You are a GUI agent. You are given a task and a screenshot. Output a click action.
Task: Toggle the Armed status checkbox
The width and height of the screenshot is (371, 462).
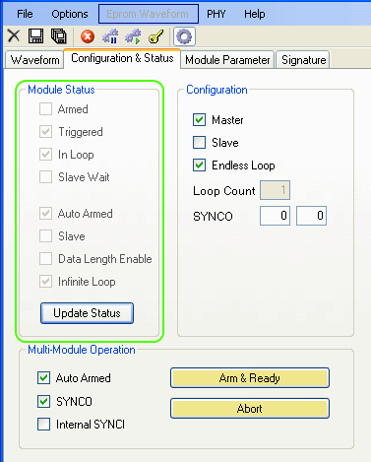[x=45, y=109]
